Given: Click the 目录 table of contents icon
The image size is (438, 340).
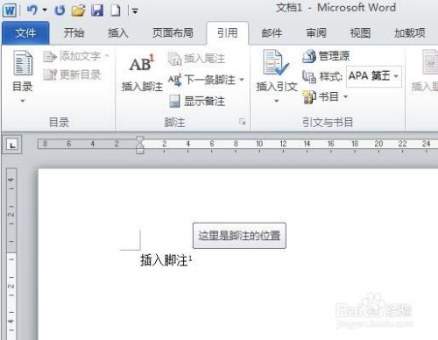Looking at the screenshot, I should click(x=23, y=62).
